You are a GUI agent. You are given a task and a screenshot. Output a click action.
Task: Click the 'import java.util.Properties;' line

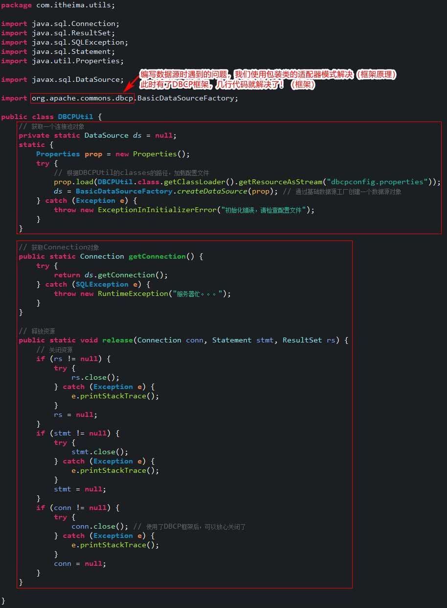click(63, 61)
